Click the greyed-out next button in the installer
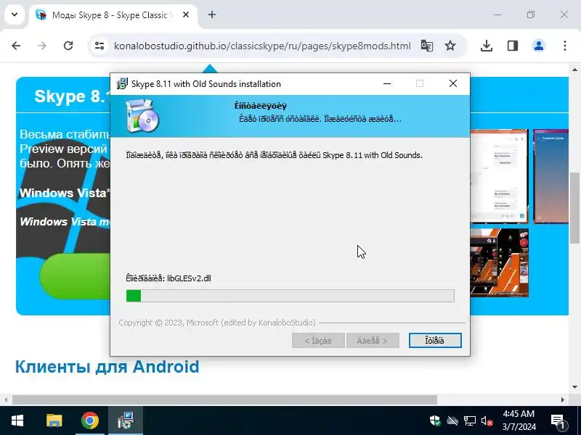 pyautogui.click(x=373, y=340)
